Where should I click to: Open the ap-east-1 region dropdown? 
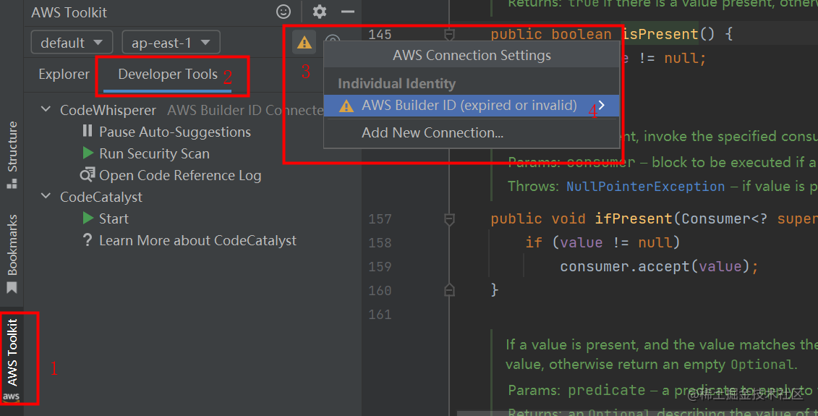[171, 42]
